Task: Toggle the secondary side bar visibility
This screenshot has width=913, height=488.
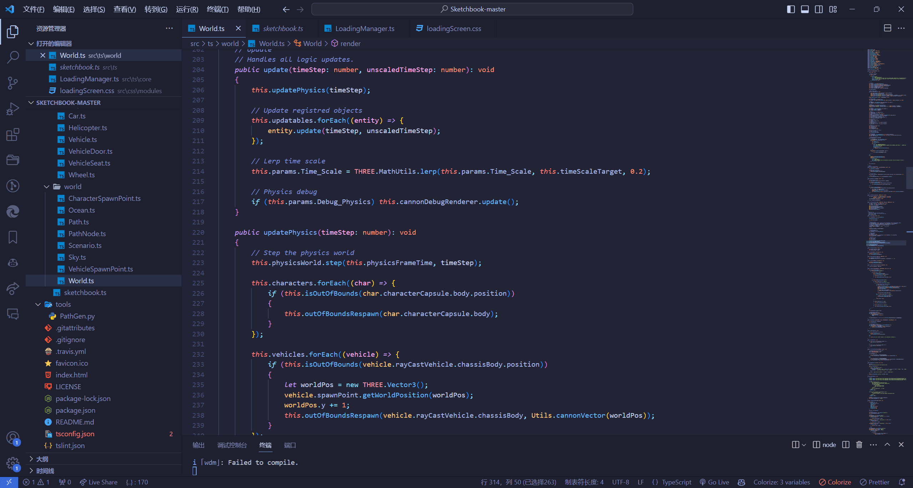Action: [x=819, y=9]
